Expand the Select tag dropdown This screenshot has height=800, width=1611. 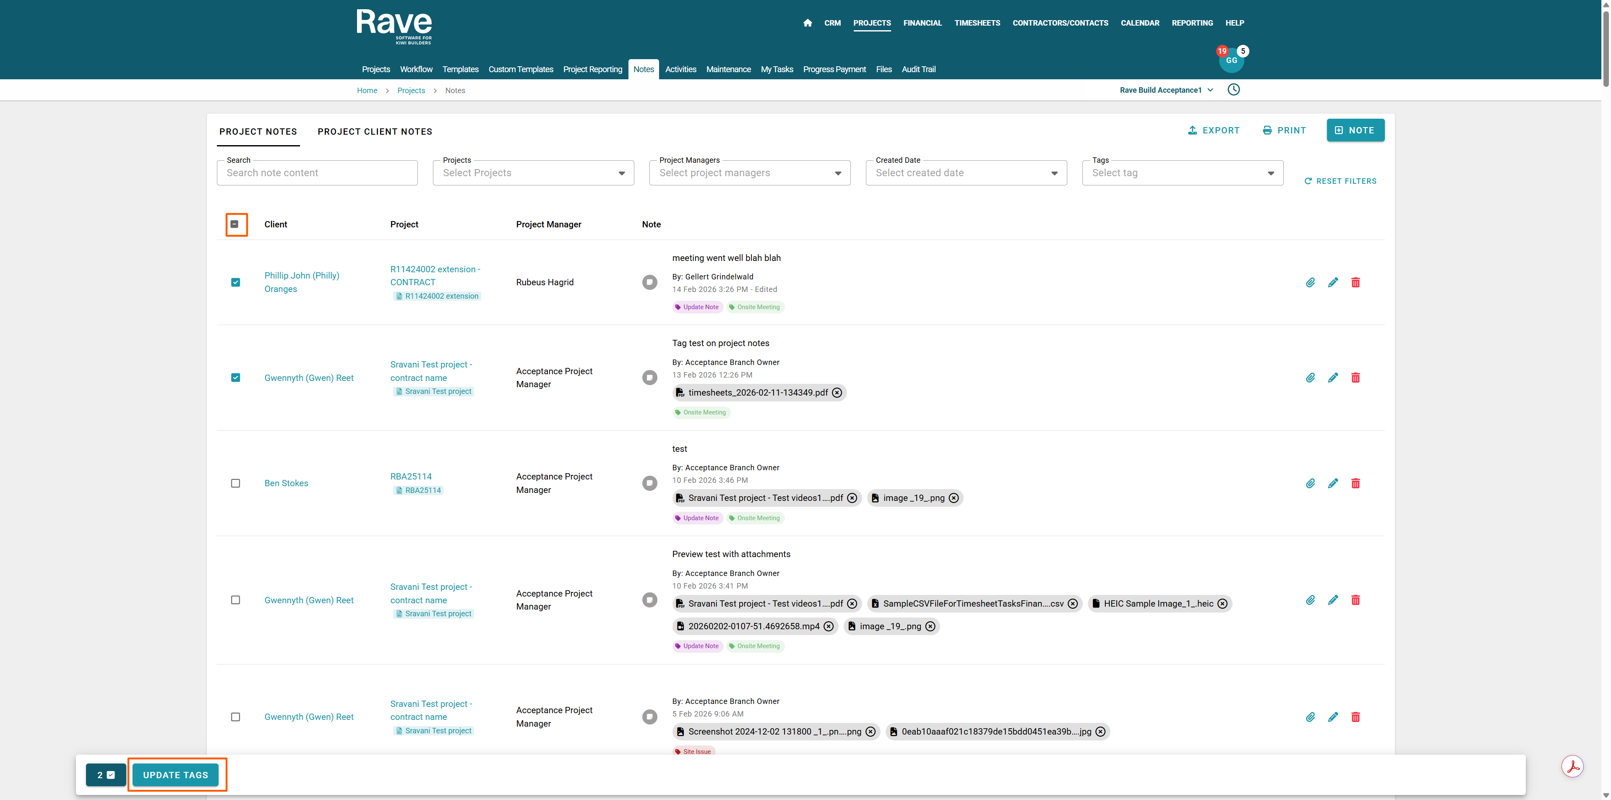1182,173
